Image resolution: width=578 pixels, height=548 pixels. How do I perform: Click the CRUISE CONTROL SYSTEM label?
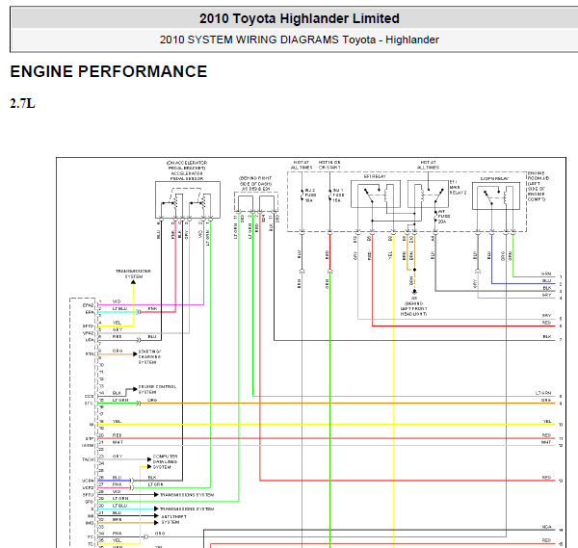pyautogui.click(x=157, y=389)
